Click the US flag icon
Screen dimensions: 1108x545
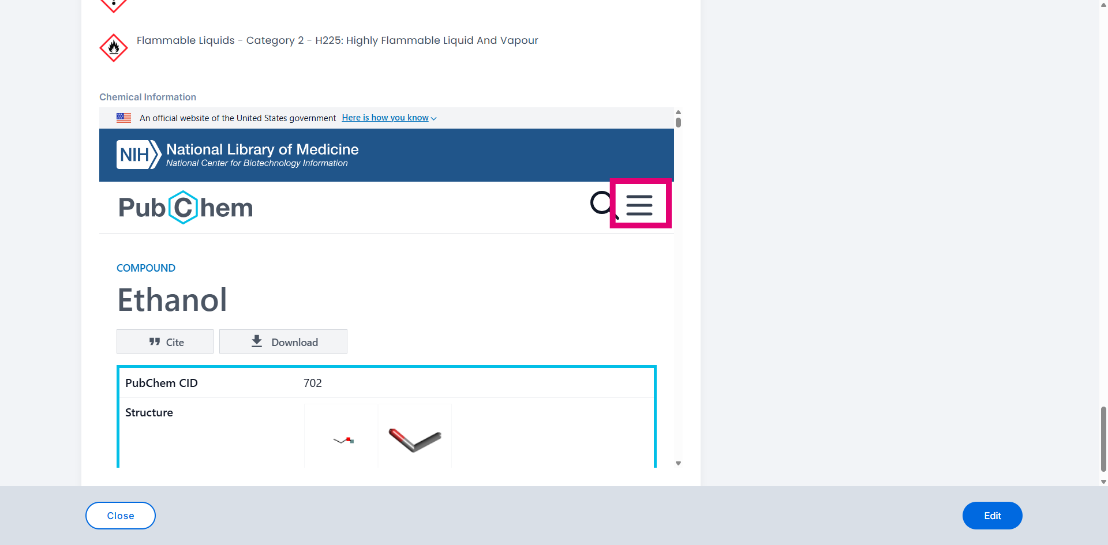(x=123, y=118)
